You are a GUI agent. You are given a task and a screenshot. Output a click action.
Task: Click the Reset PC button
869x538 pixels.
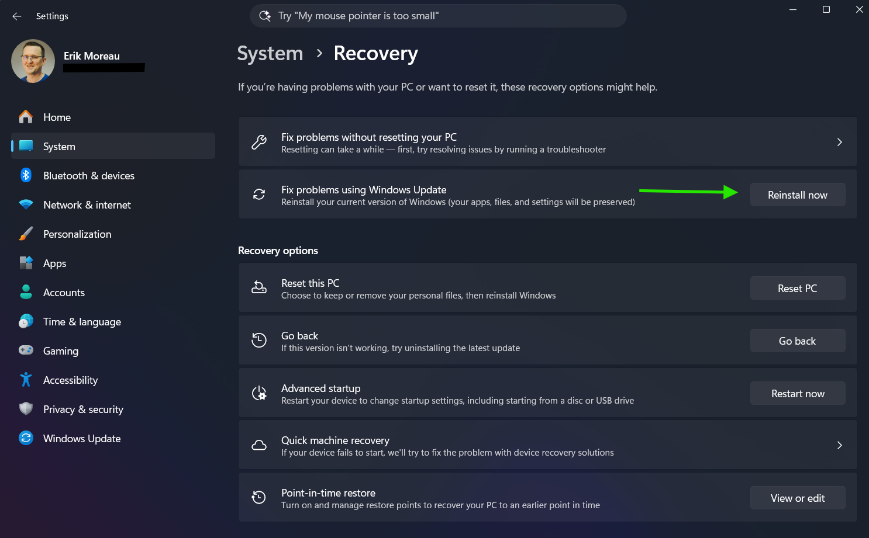click(x=798, y=289)
